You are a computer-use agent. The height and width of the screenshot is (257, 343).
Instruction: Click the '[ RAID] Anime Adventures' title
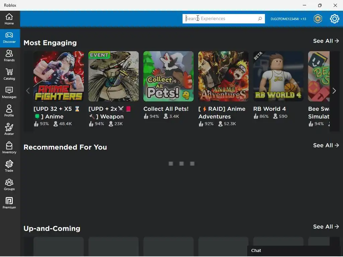click(222, 112)
